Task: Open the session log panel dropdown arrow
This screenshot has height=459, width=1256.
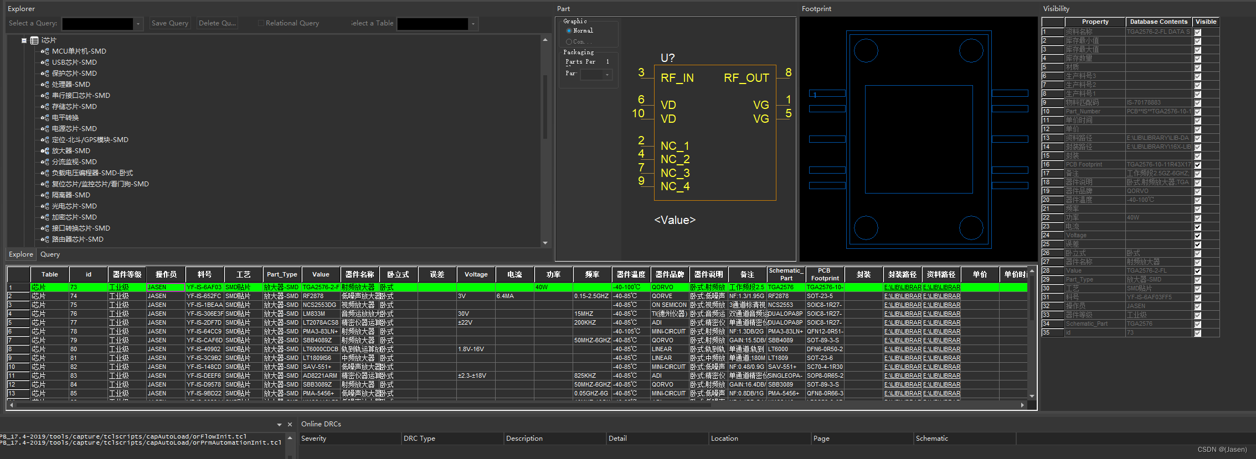Action: click(x=279, y=425)
